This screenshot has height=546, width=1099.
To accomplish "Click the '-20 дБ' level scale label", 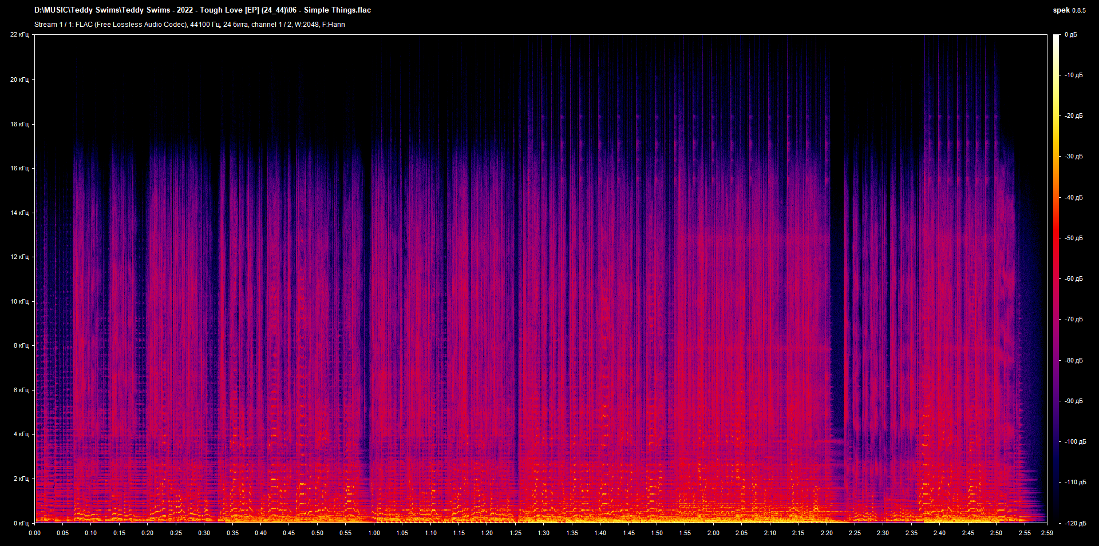I will [1074, 116].
